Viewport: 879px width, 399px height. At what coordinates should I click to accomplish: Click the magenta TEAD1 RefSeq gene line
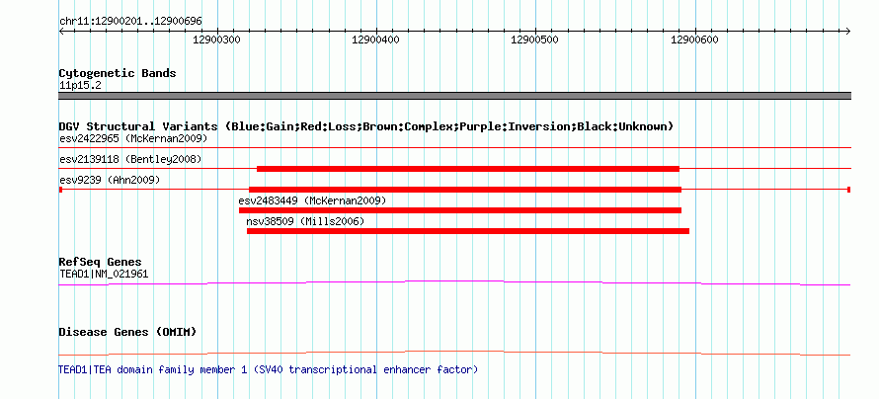click(x=454, y=283)
